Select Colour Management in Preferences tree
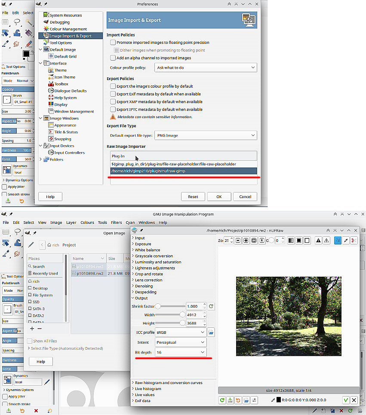366x415 pixels. (68, 29)
